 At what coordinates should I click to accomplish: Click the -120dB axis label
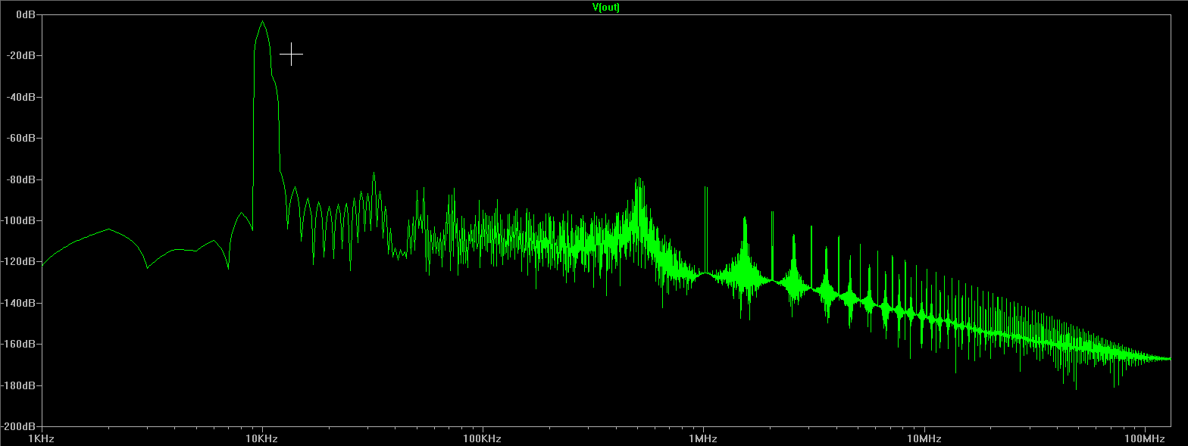click(x=20, y=261)
